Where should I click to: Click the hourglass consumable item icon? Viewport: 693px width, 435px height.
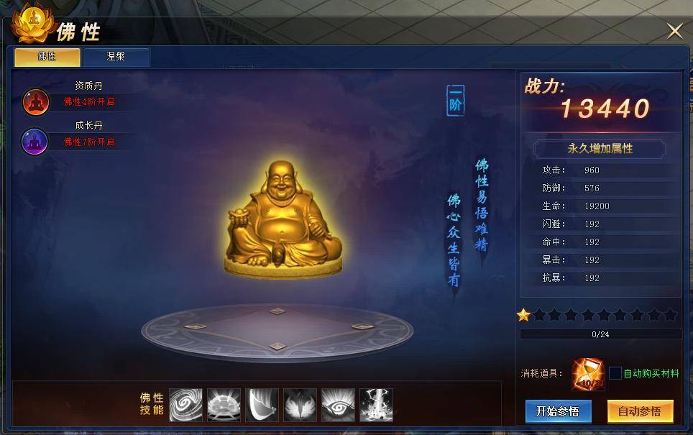coord(588,374)
